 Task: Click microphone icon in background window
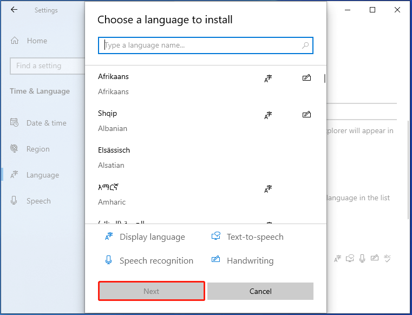point(362,259)
